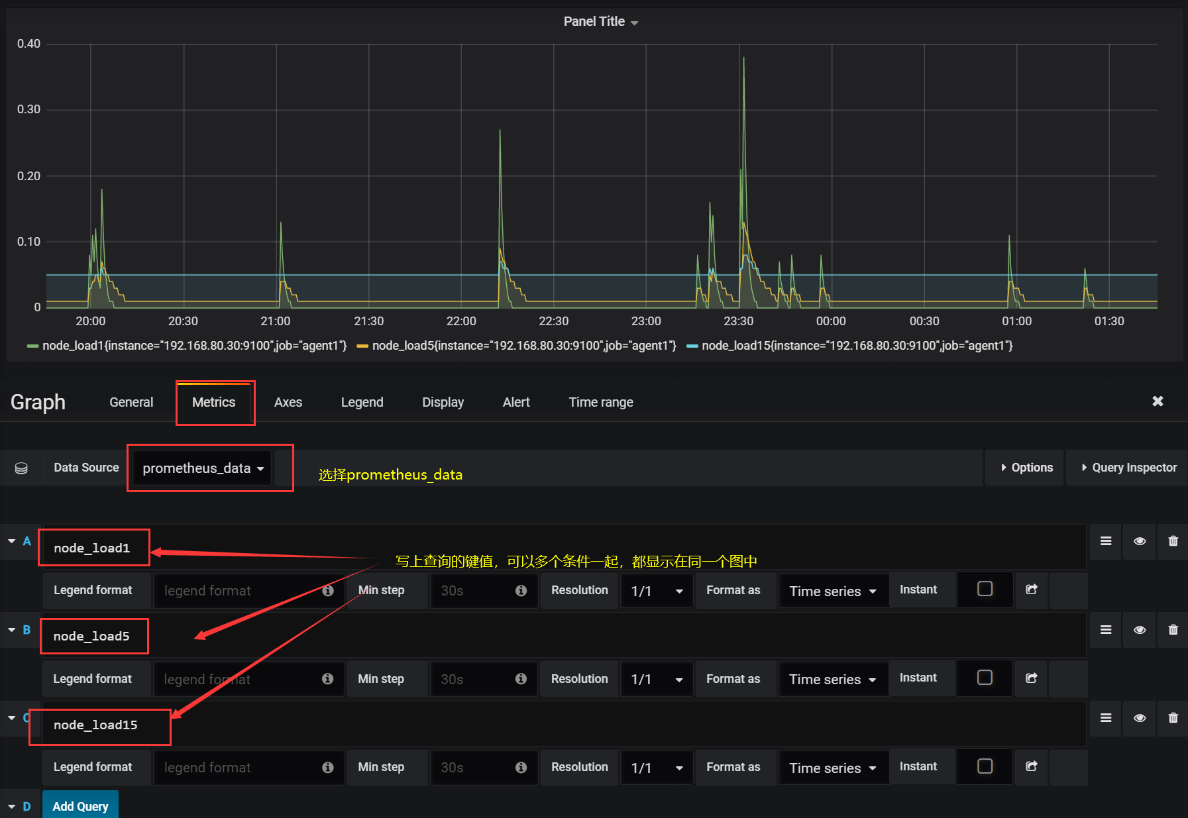Click the share link icon in query C row

click(x=1032, y=766)
